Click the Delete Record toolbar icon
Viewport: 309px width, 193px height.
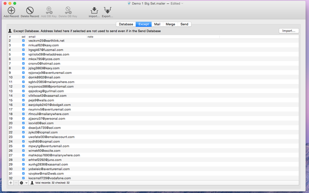(x=30, y=10)
